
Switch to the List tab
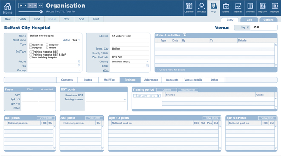pos(249,20)
